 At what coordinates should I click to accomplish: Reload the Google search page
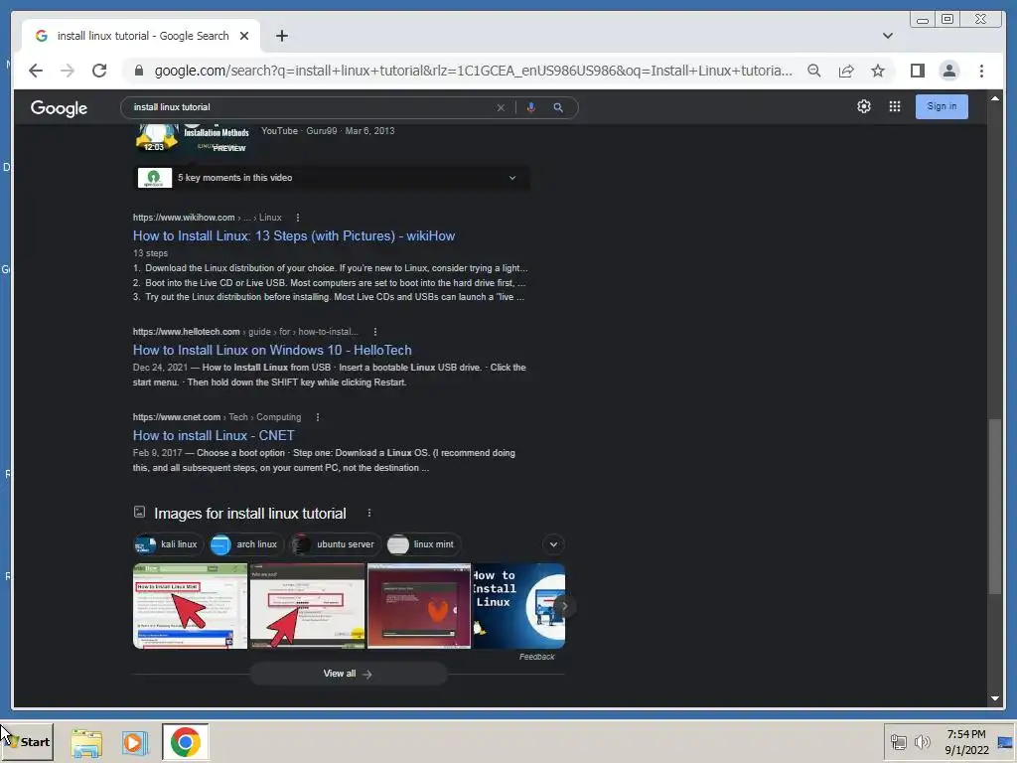(99, 71)
